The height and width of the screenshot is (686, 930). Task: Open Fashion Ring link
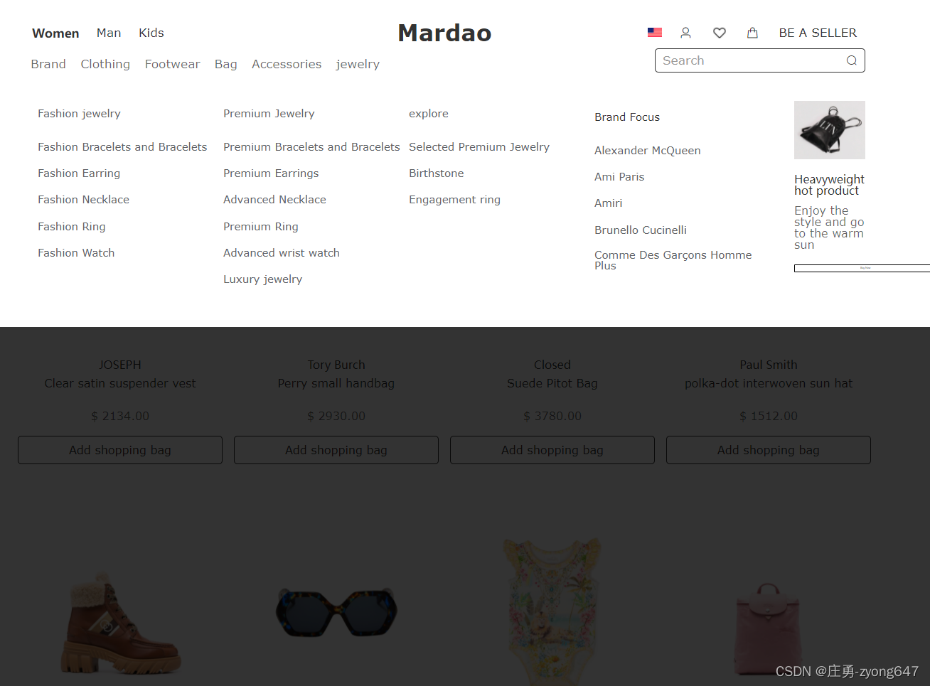coord(72,227)
